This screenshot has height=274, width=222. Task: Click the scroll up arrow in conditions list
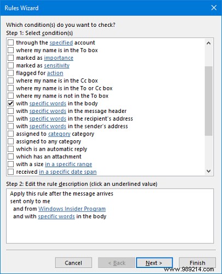coord(208,43)
